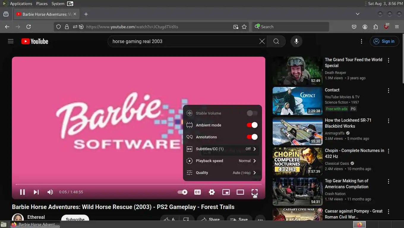Screen dimensions: 404x228
Task: Open tracking protection shield icon
Action: click(x=59, y=27)
